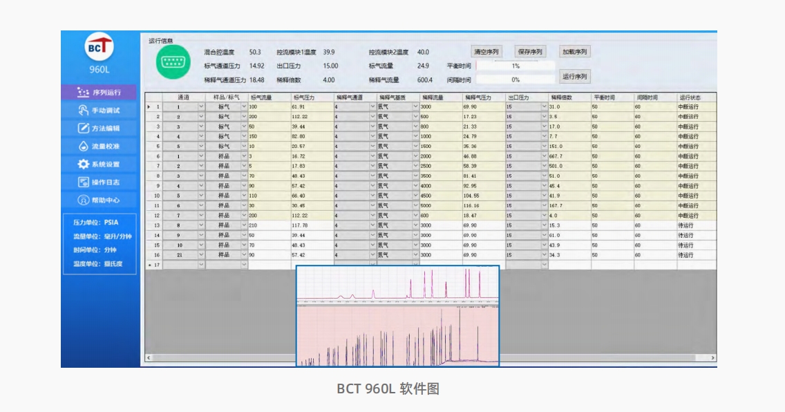Viewport: 785px width, 412px height.
Task: Open the 样品/标气 dropdown in table row 13
Action: (245, 225)
